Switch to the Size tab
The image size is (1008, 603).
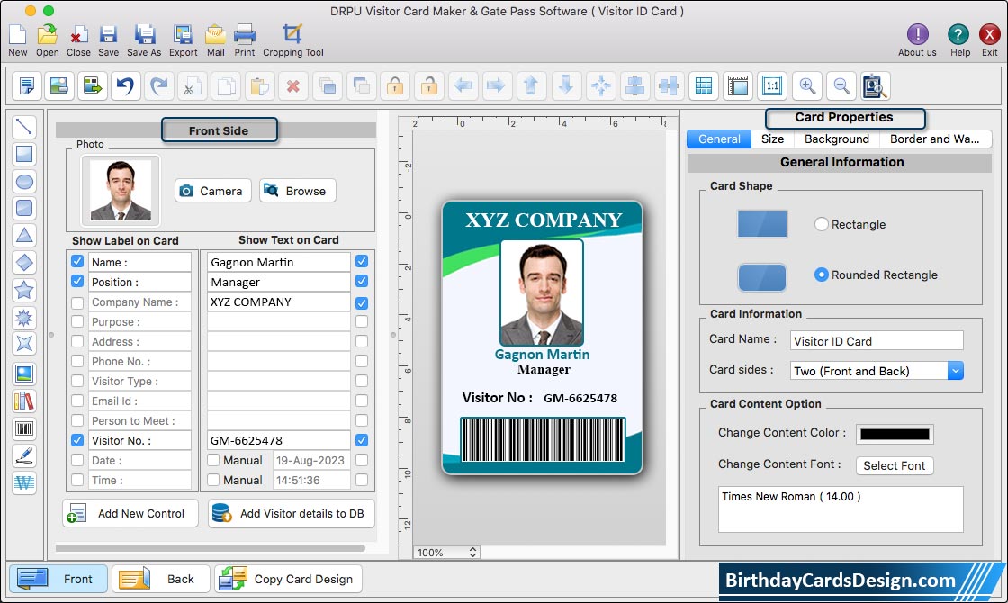[x=772, y=139]
